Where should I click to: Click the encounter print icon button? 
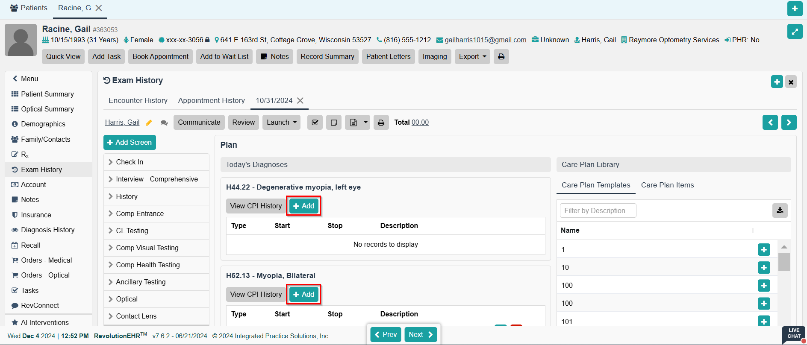(x=381, y=123)
